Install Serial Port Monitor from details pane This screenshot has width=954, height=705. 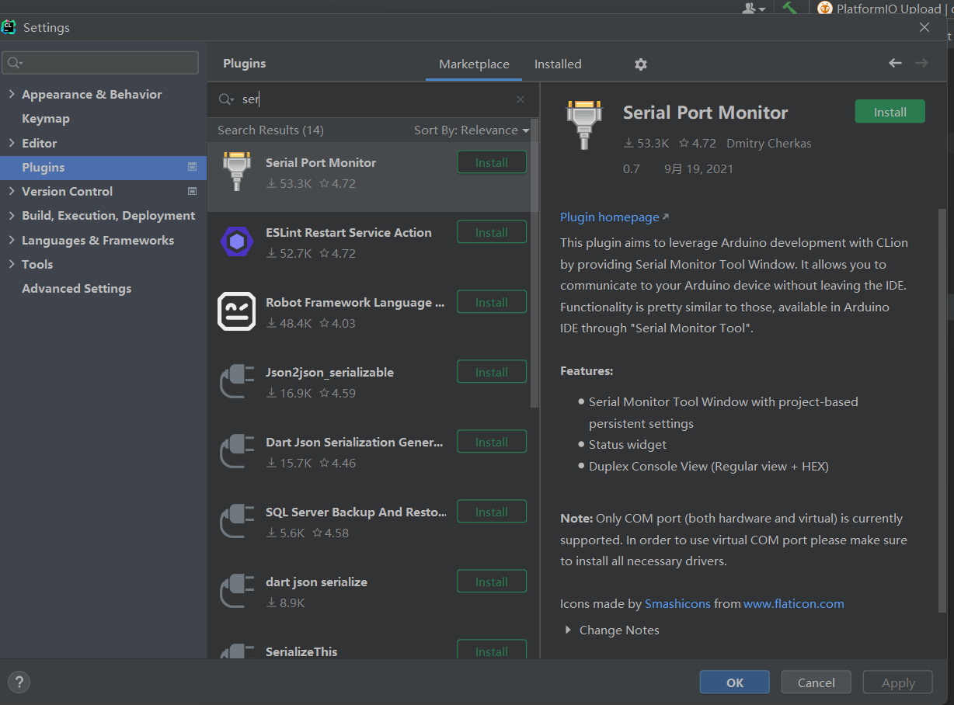(x=890, y=112)
